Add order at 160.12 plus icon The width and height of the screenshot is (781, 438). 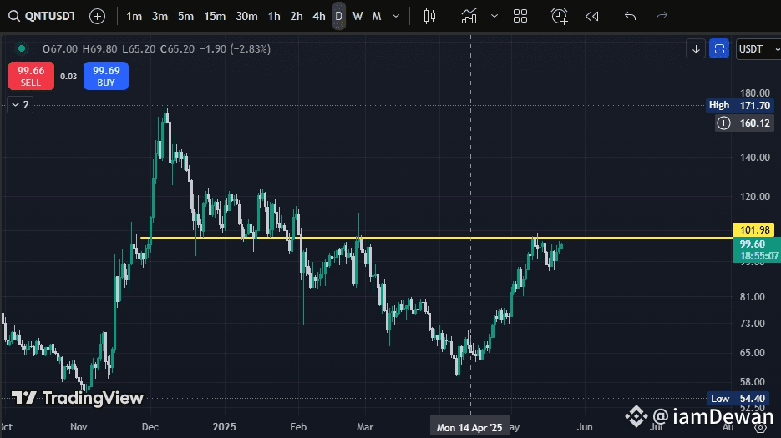pyautogui.click(x=723, y=123)
